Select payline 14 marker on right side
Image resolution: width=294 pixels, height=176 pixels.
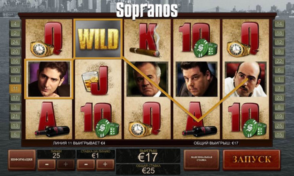click(x=279, y=24)
